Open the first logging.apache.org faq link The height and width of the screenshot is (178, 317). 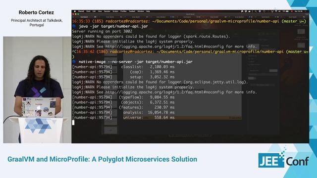point(164,46)
